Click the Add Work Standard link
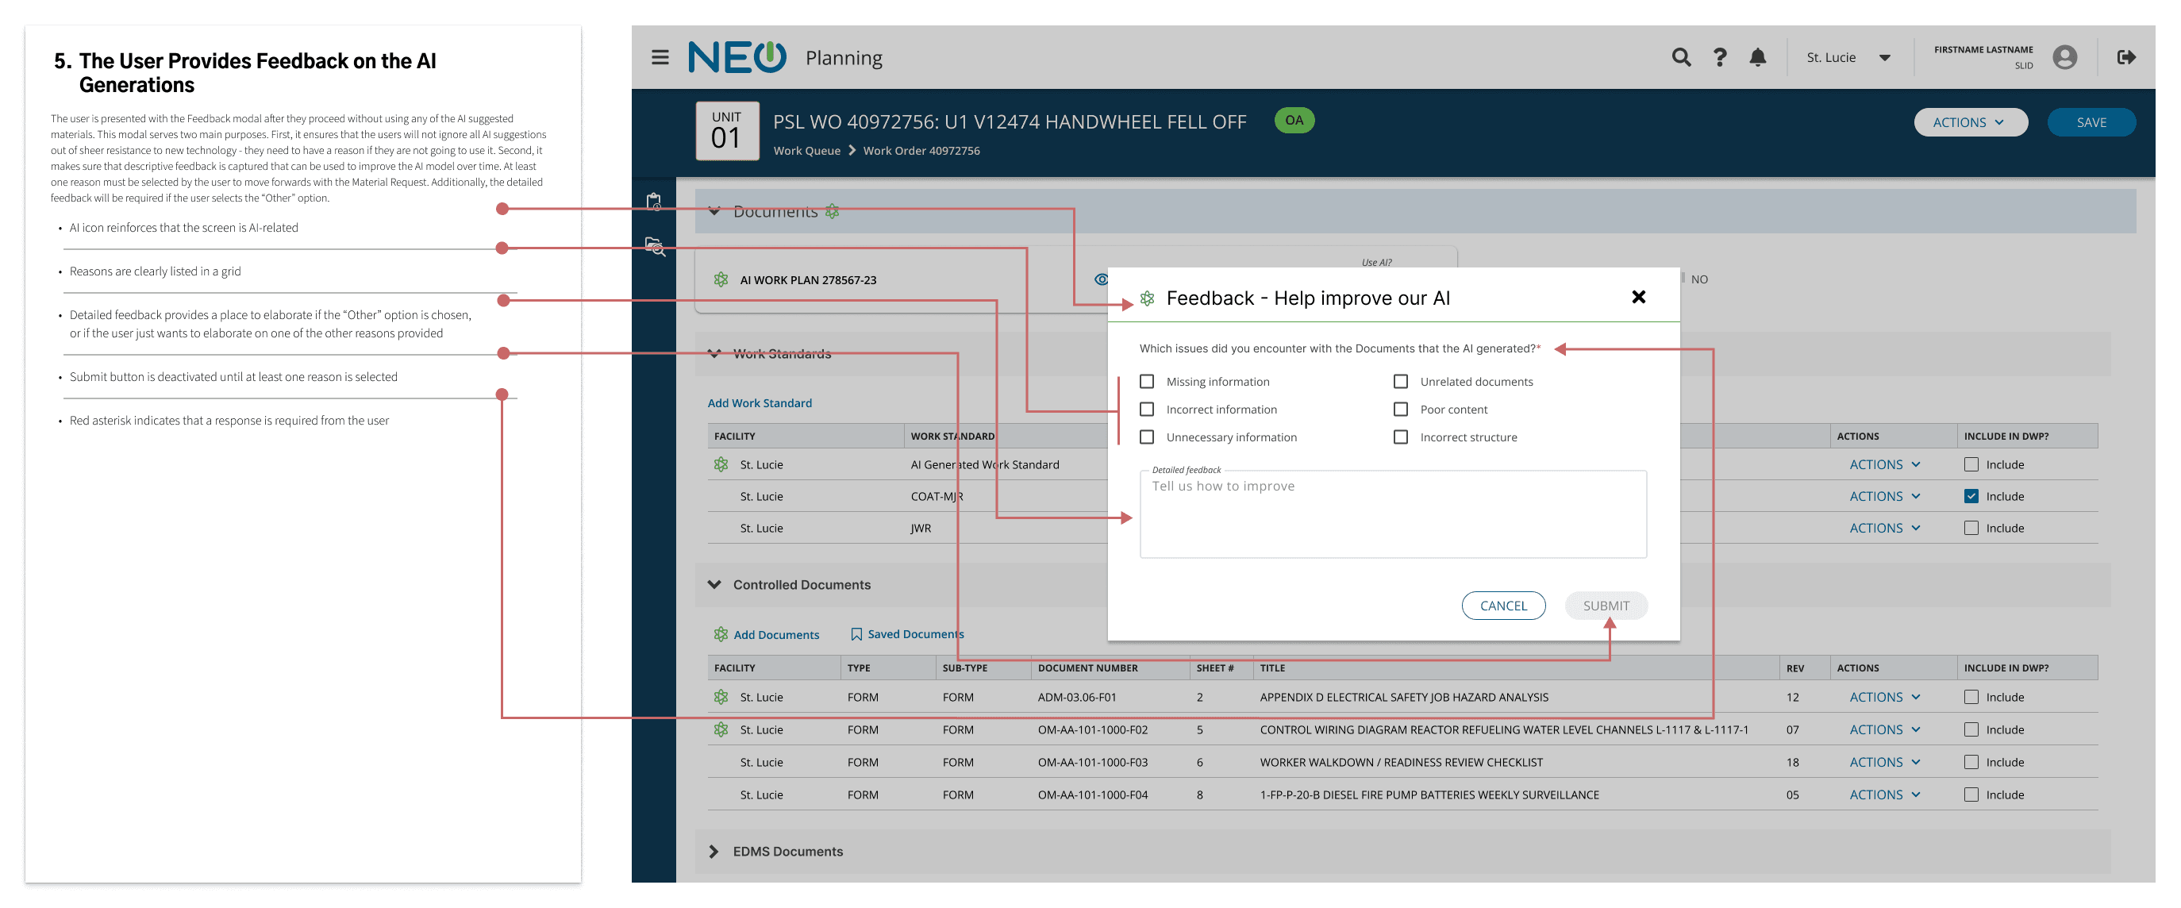The image size is (2181, 908). click(760, 403)
